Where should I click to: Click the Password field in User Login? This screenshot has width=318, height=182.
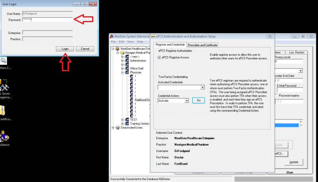[x=47, y=20]
